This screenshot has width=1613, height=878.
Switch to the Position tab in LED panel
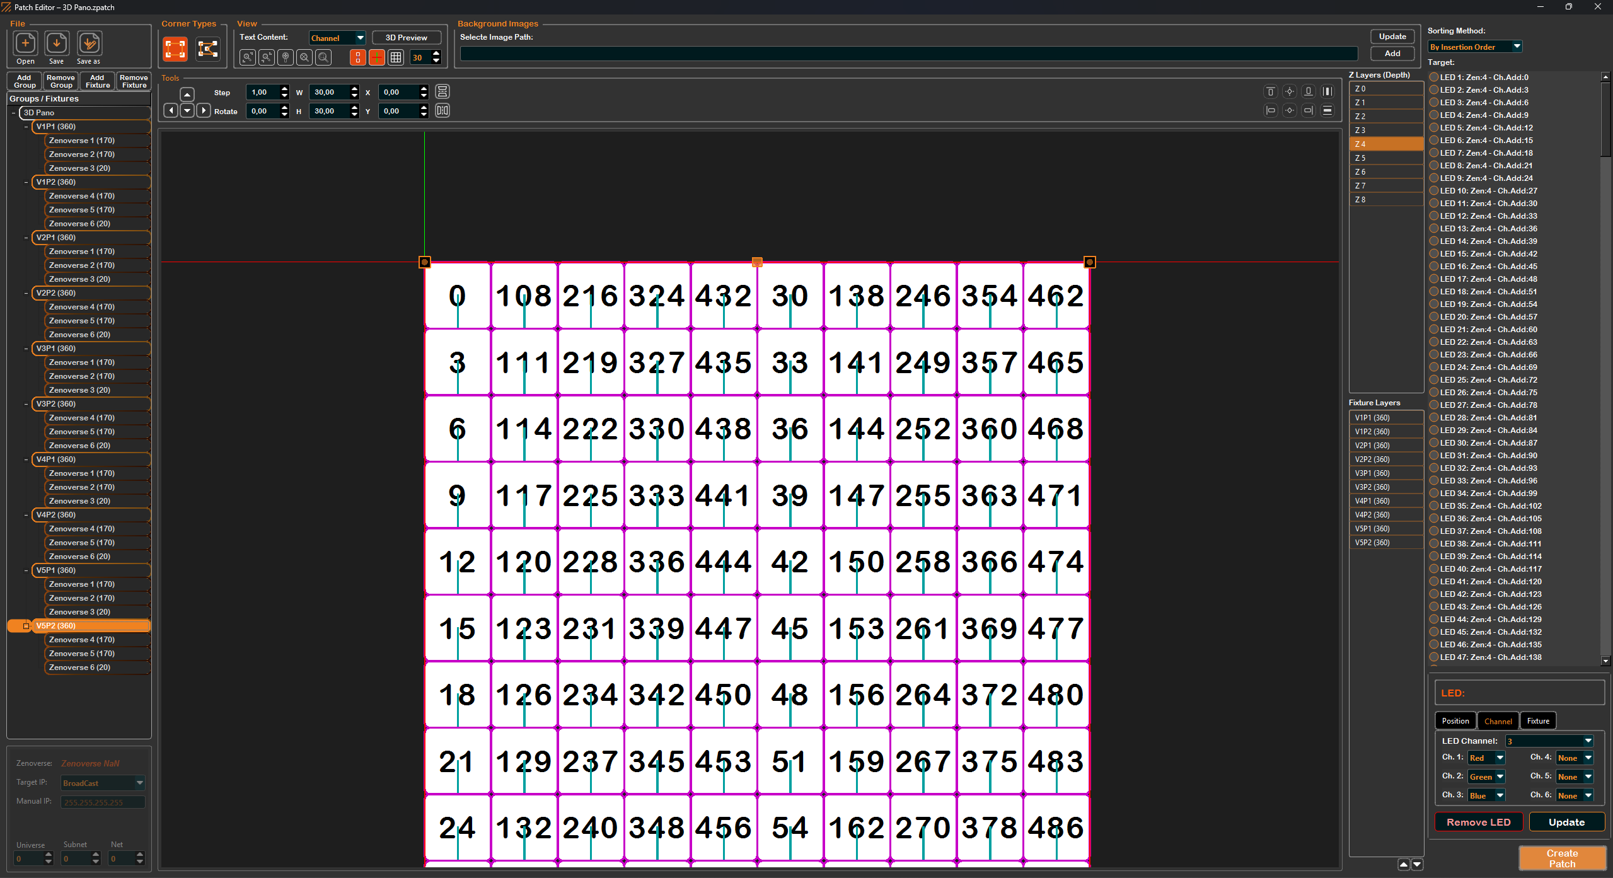pos(1455,720)
